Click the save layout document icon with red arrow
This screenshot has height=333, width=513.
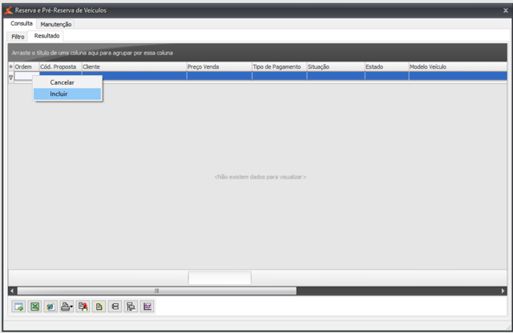(83, 307)
